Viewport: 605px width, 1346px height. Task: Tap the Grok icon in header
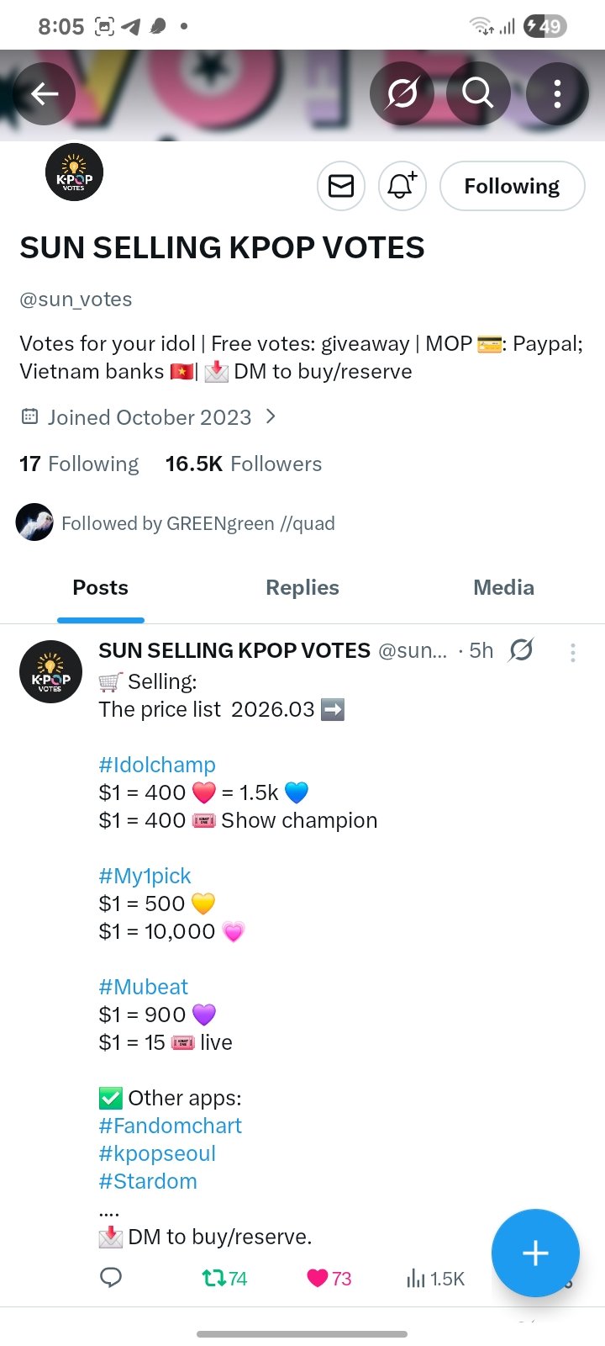pyautogui.click(x=402, y=93)
